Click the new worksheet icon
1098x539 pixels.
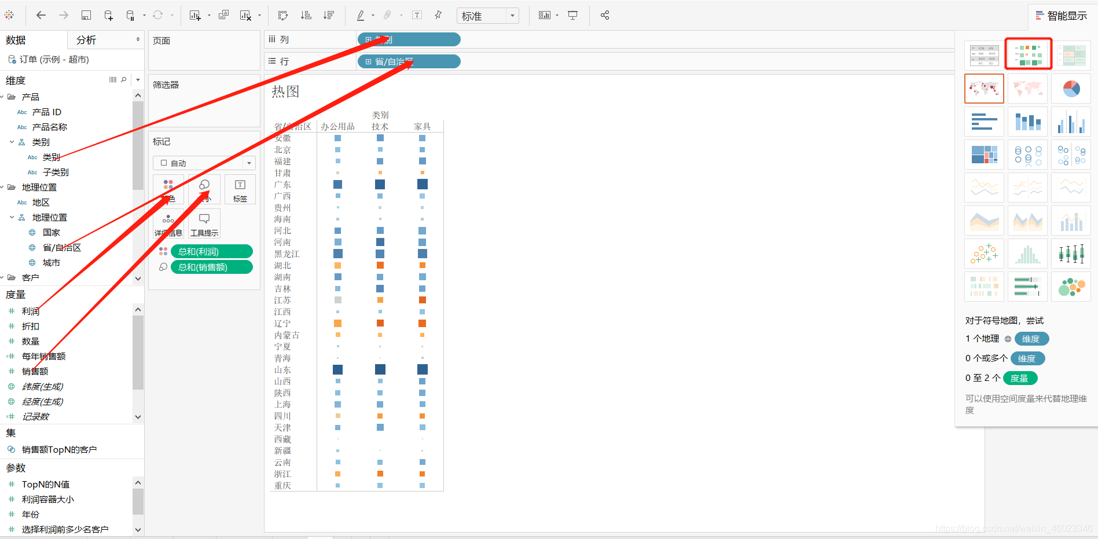coord(195,16)
